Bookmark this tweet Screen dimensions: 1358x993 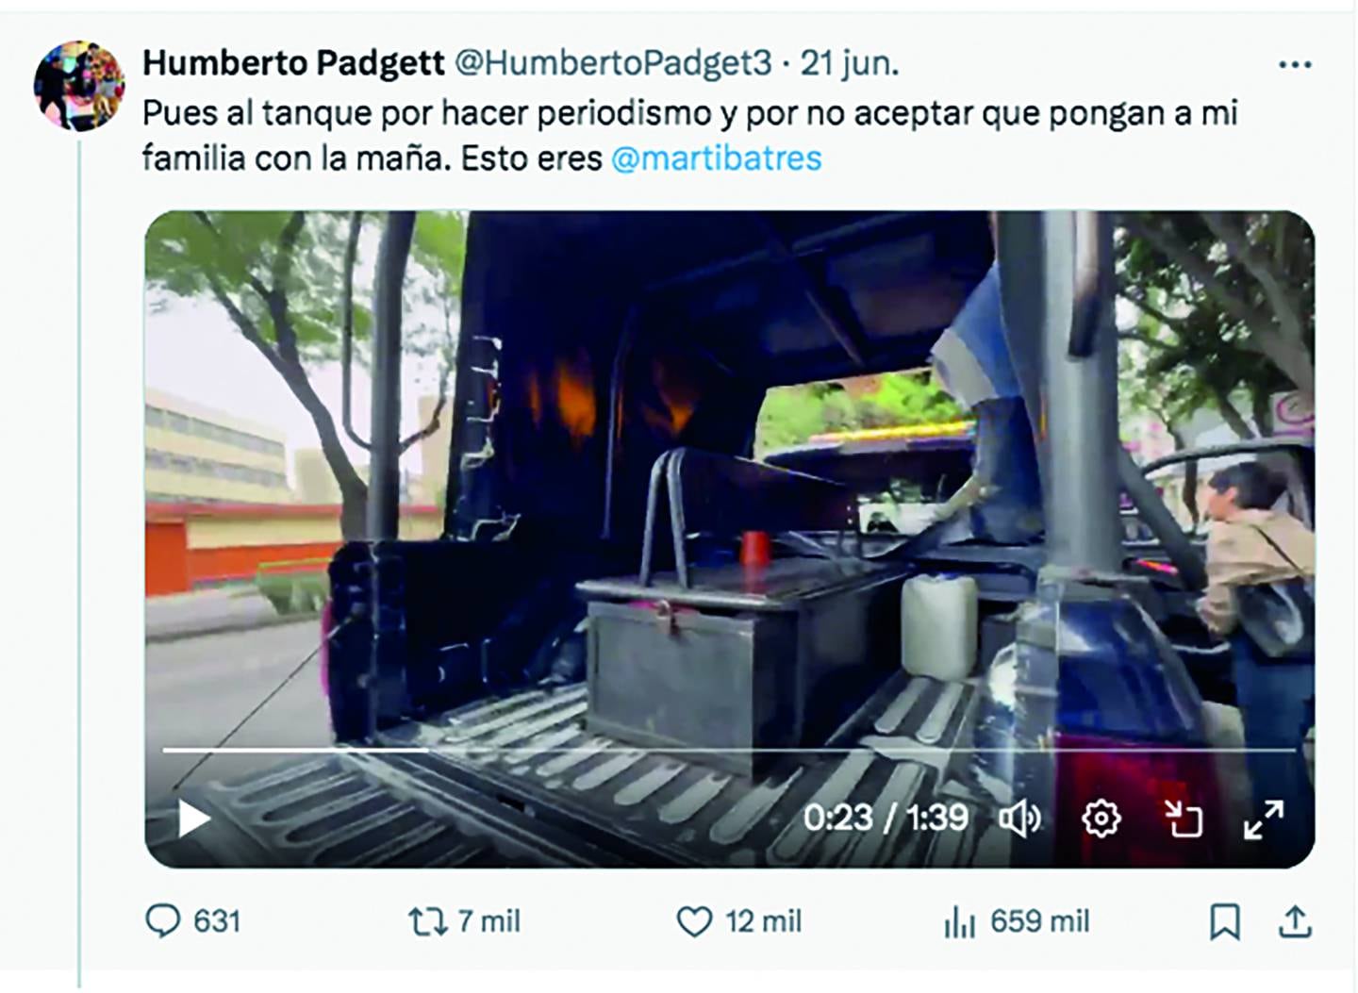pos(1224,921)
